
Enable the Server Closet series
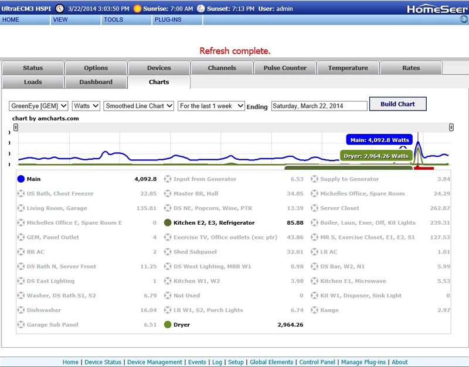314,208
